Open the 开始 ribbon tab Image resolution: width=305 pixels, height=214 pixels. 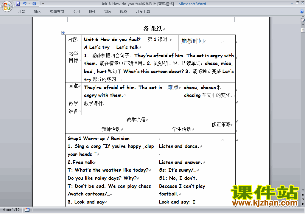[x=21, y=12]
